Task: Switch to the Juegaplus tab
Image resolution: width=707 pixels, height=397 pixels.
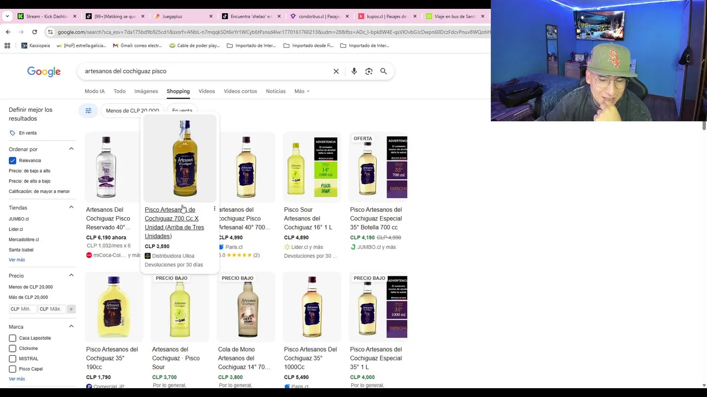Action: click(183, 17)
